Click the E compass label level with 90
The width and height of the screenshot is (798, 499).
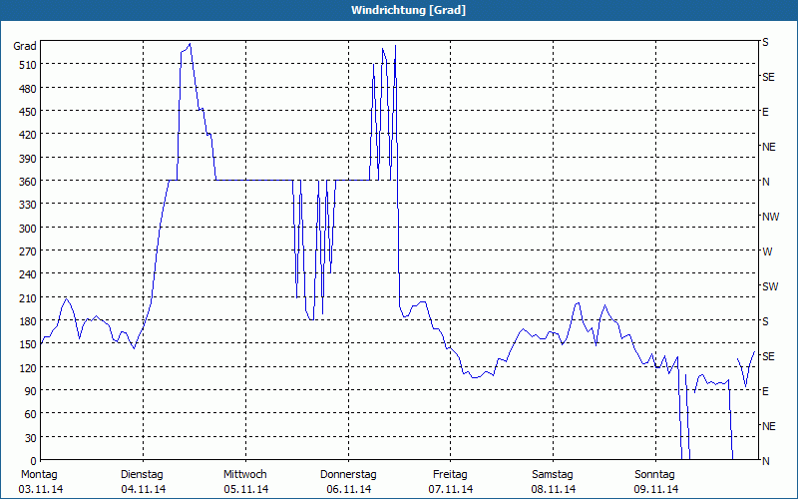click(x=765, y=391)
